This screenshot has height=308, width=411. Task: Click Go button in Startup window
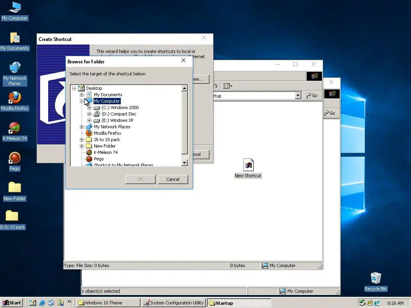point(312,95)
